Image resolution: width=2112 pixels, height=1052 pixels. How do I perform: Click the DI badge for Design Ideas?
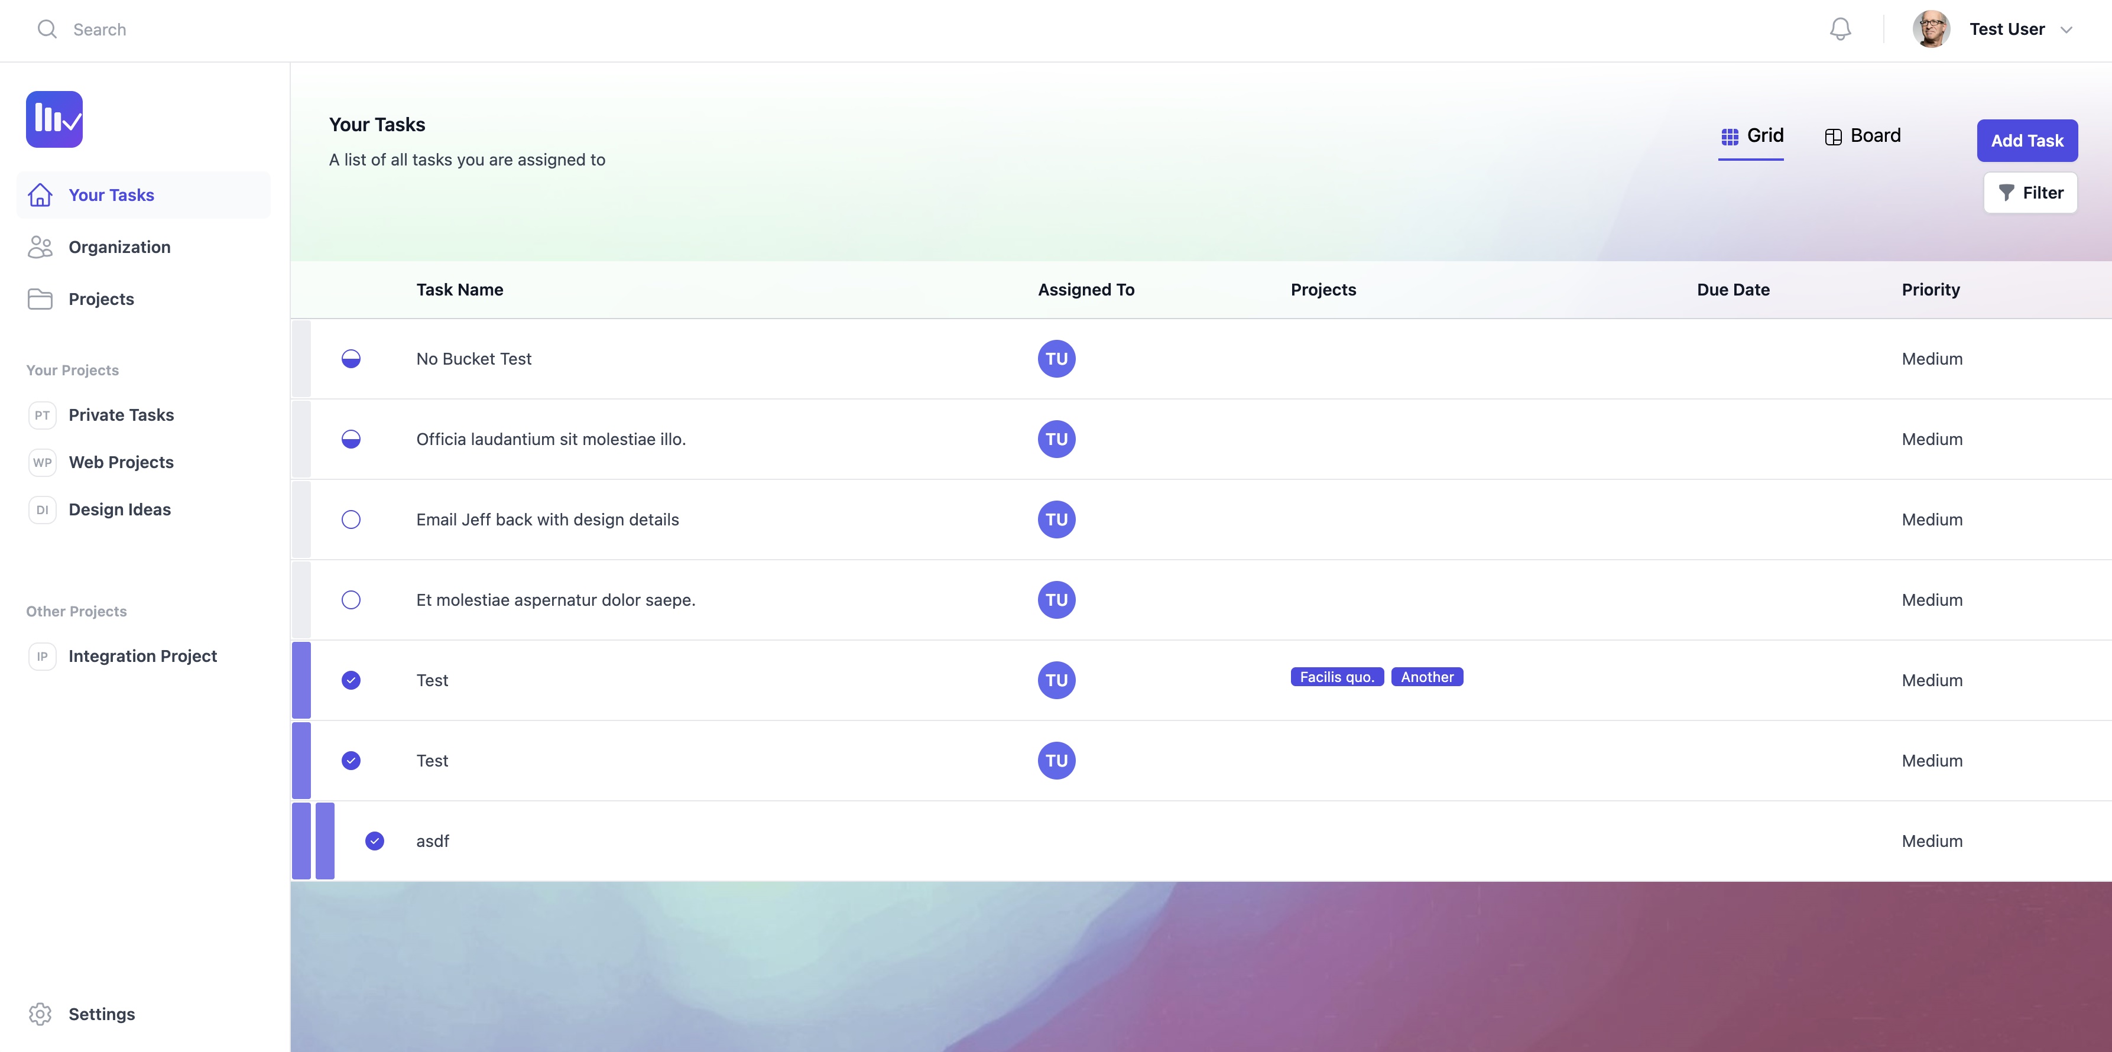pyautogui.click(x=42, y=510)
